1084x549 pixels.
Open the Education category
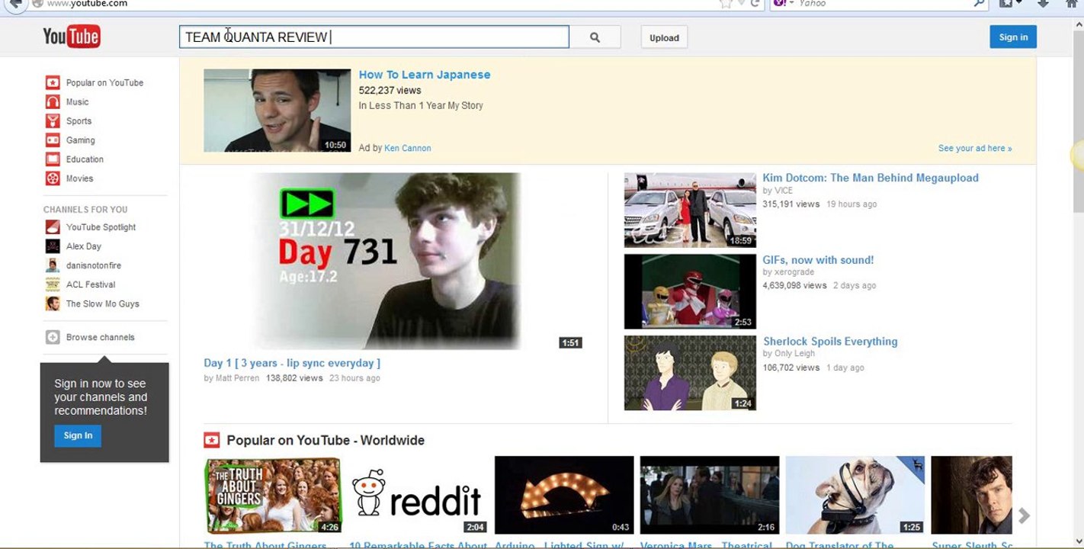coord(85,159)
